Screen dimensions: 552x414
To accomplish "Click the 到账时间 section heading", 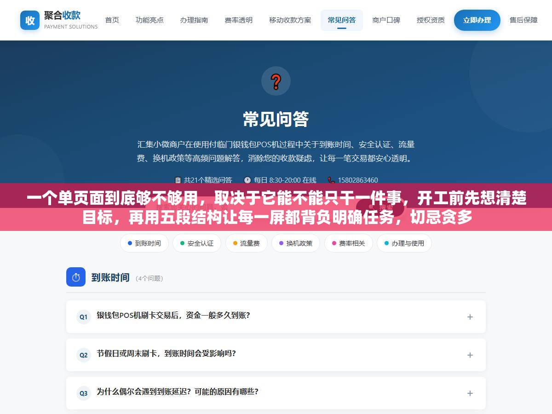I will (x=110, y=277).
